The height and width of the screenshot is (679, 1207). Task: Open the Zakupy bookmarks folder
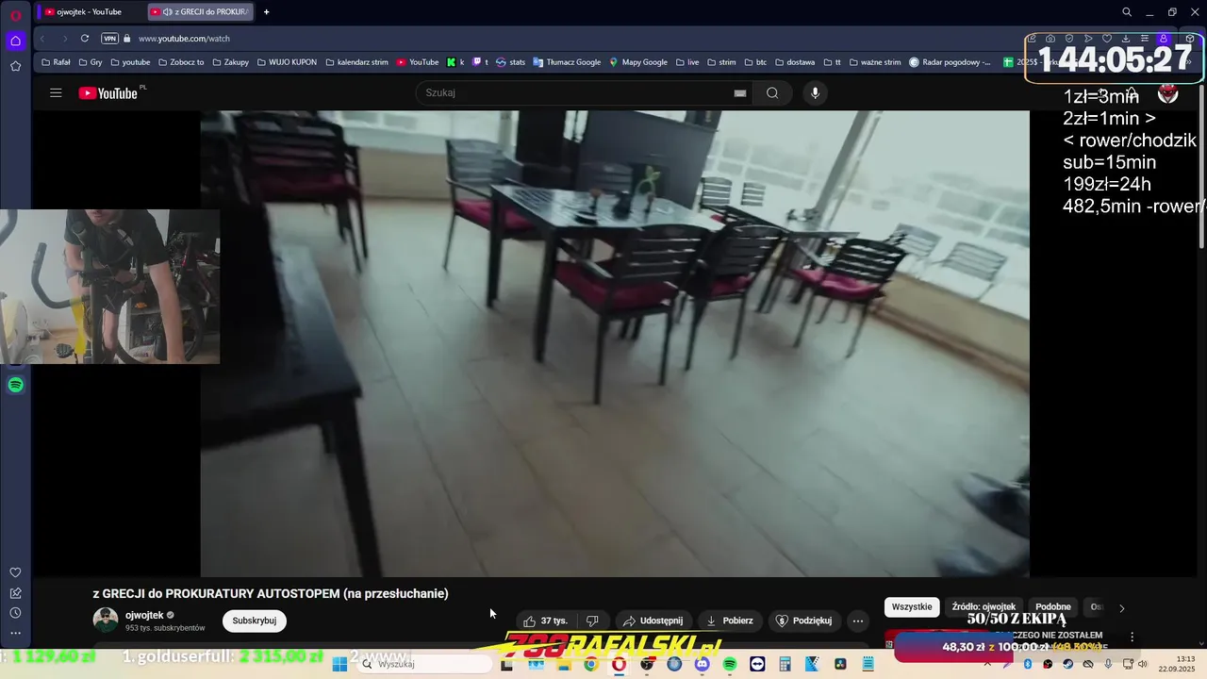[230, 62]
